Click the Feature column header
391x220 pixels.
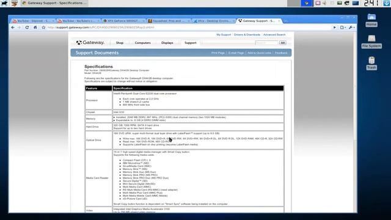[x=92, y=88]
